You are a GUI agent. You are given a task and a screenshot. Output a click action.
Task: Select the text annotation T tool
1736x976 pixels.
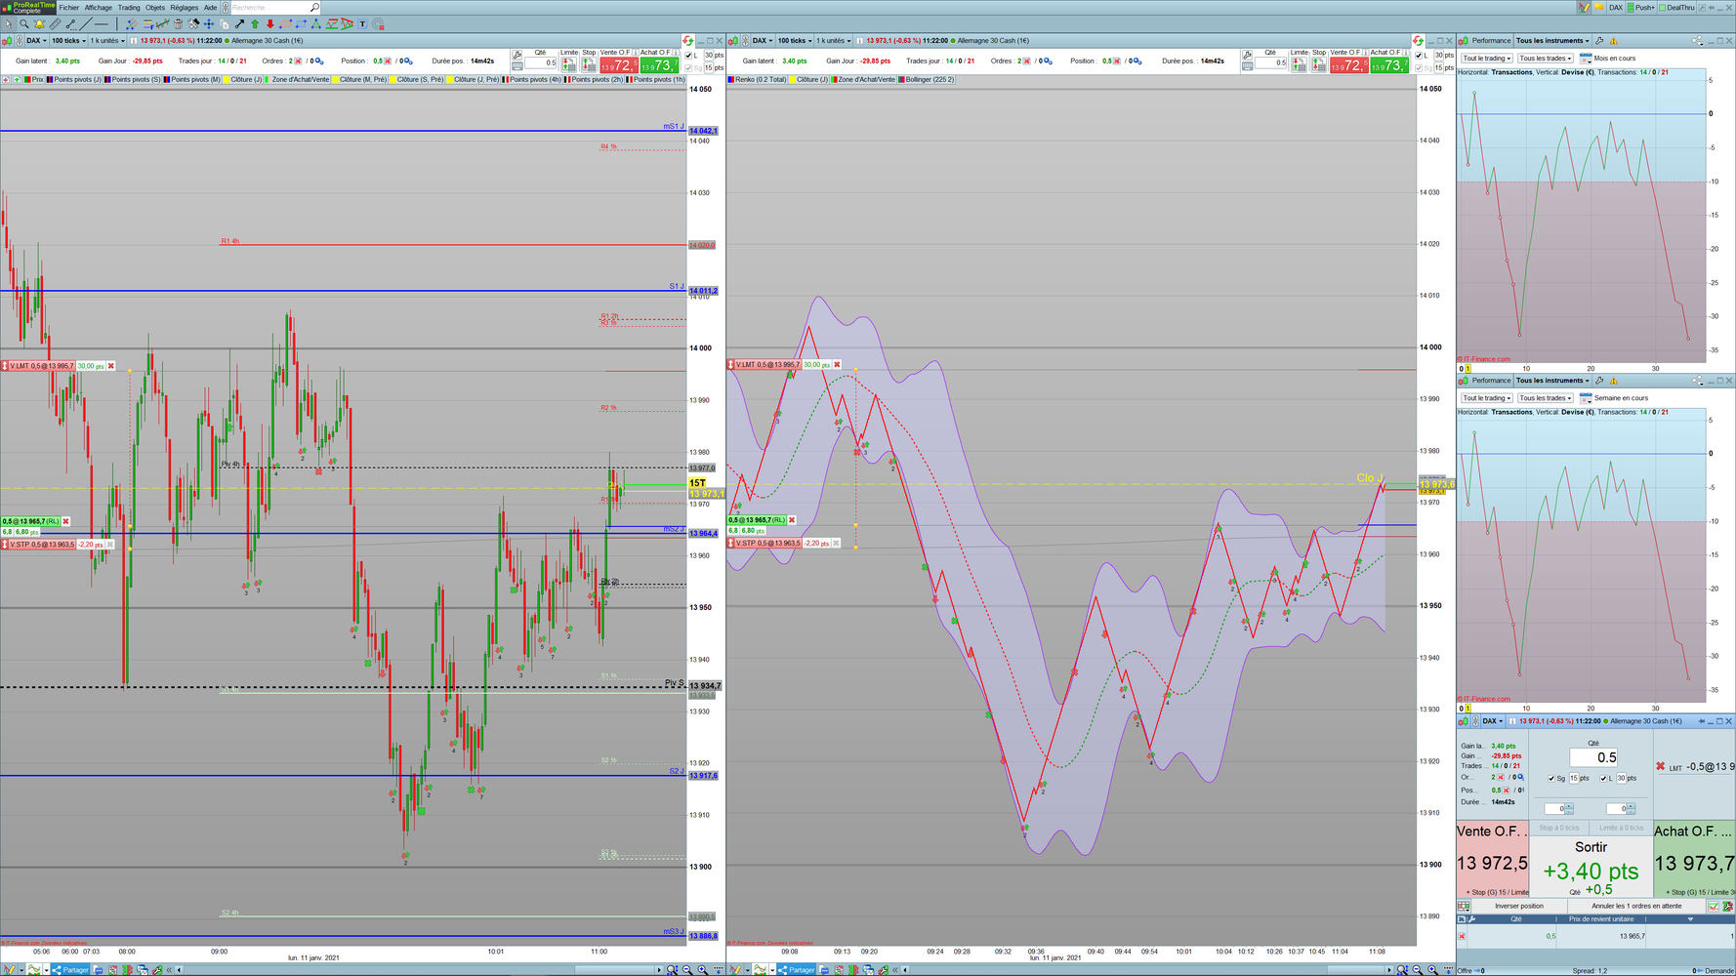click(x=363, y=23)
